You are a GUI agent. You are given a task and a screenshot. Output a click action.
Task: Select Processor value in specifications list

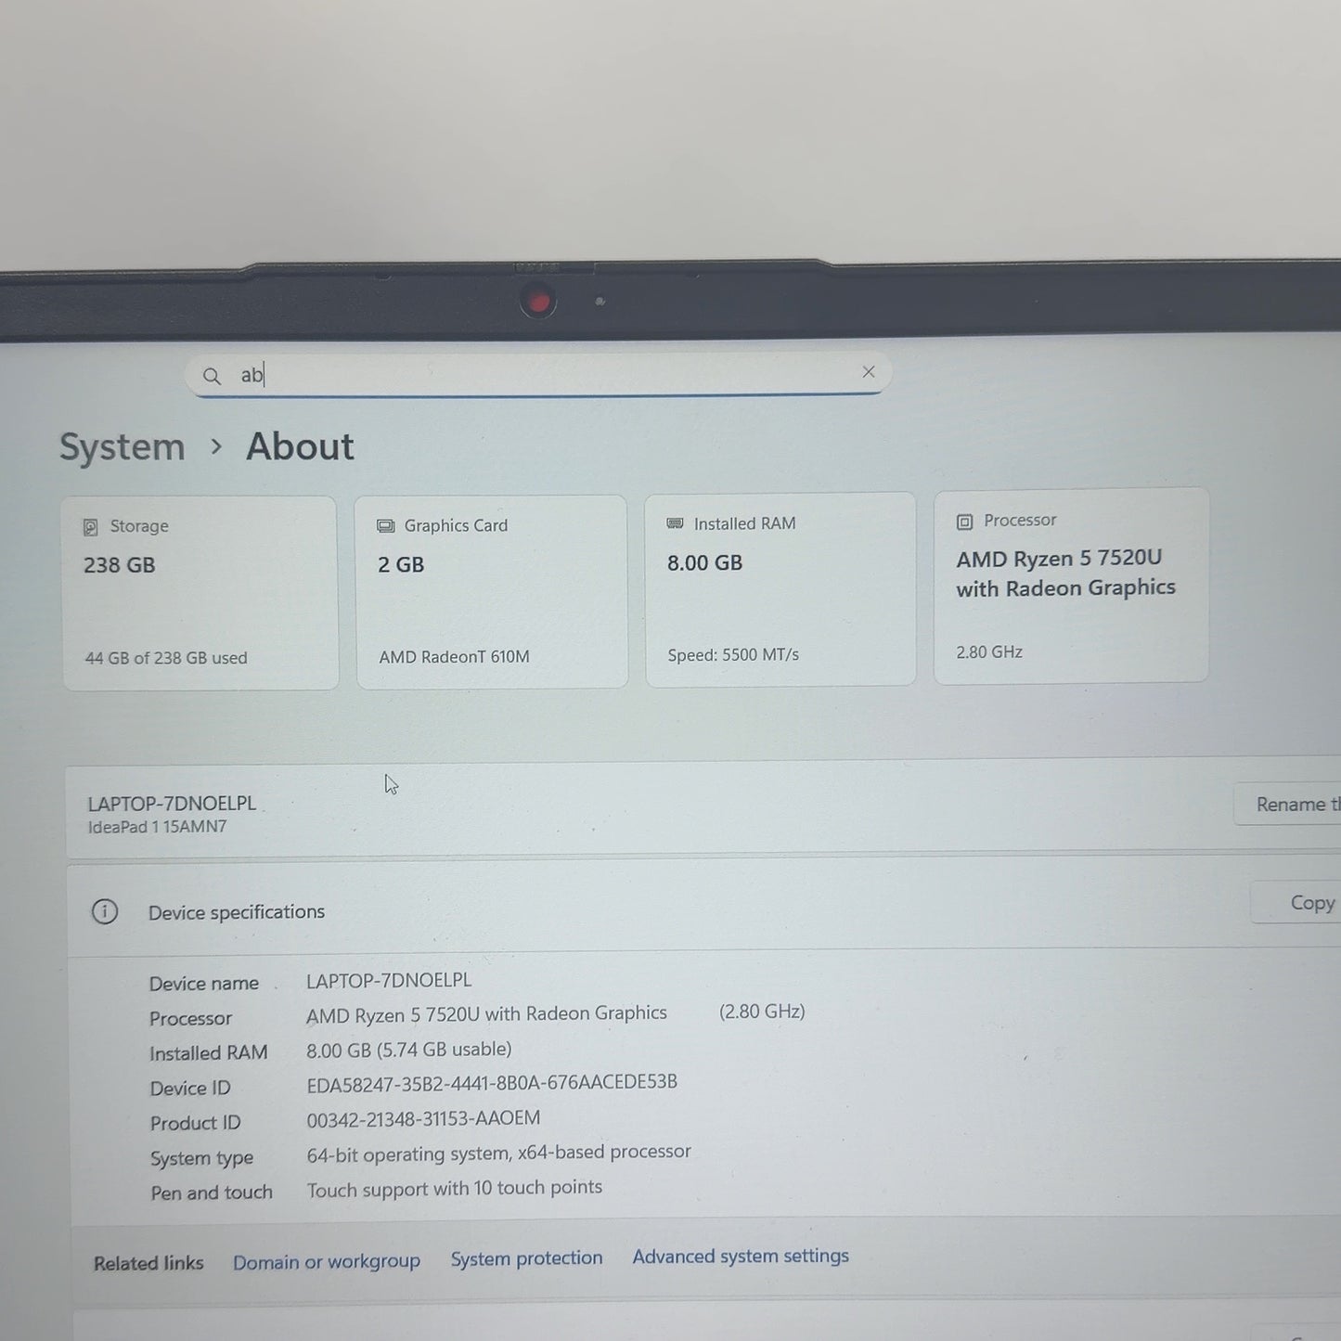pyautogui.click(x=486, y=1013)
